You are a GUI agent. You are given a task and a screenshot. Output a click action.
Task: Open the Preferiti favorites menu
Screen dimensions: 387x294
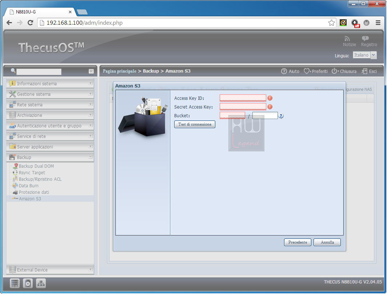[x=316, y=71]
